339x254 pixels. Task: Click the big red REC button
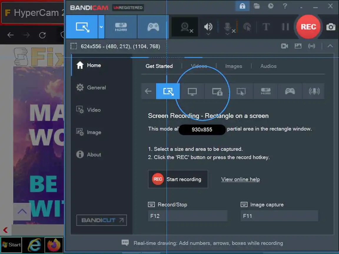[x=308, y=27]
